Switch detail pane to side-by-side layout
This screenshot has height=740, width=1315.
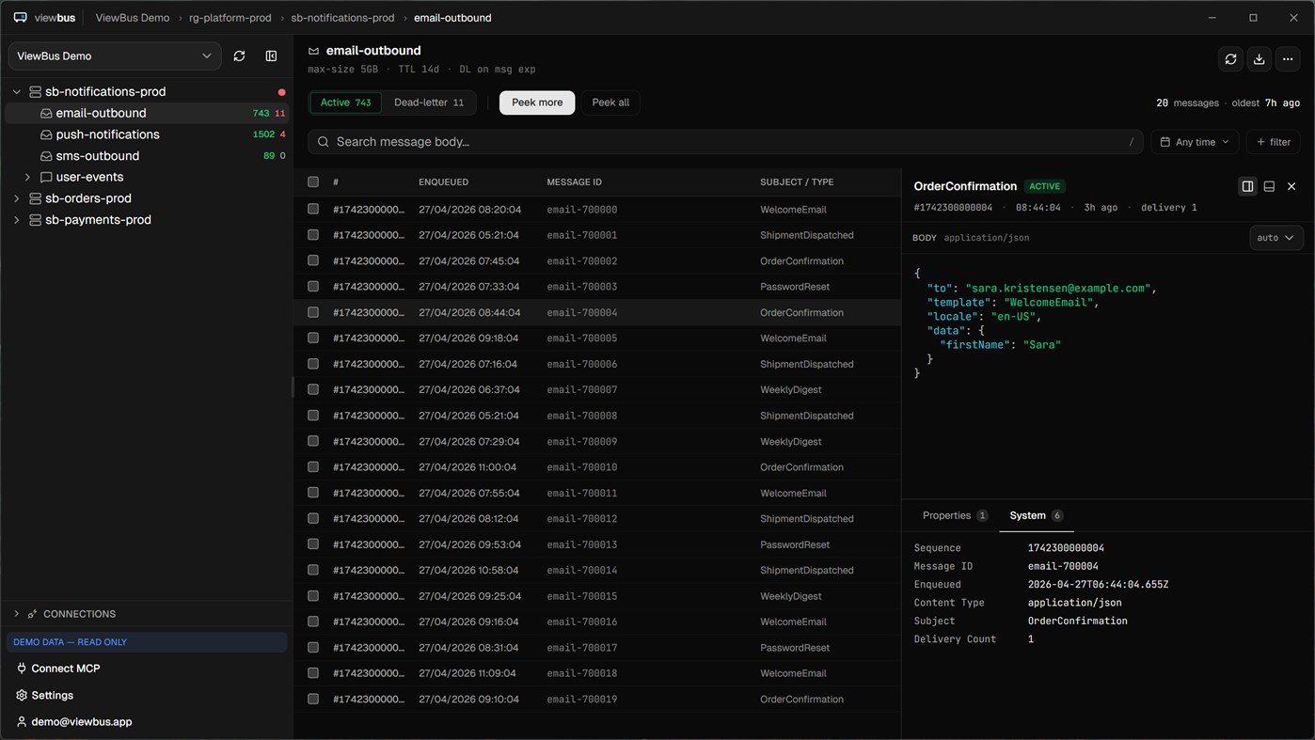(x=1247, y=186)
